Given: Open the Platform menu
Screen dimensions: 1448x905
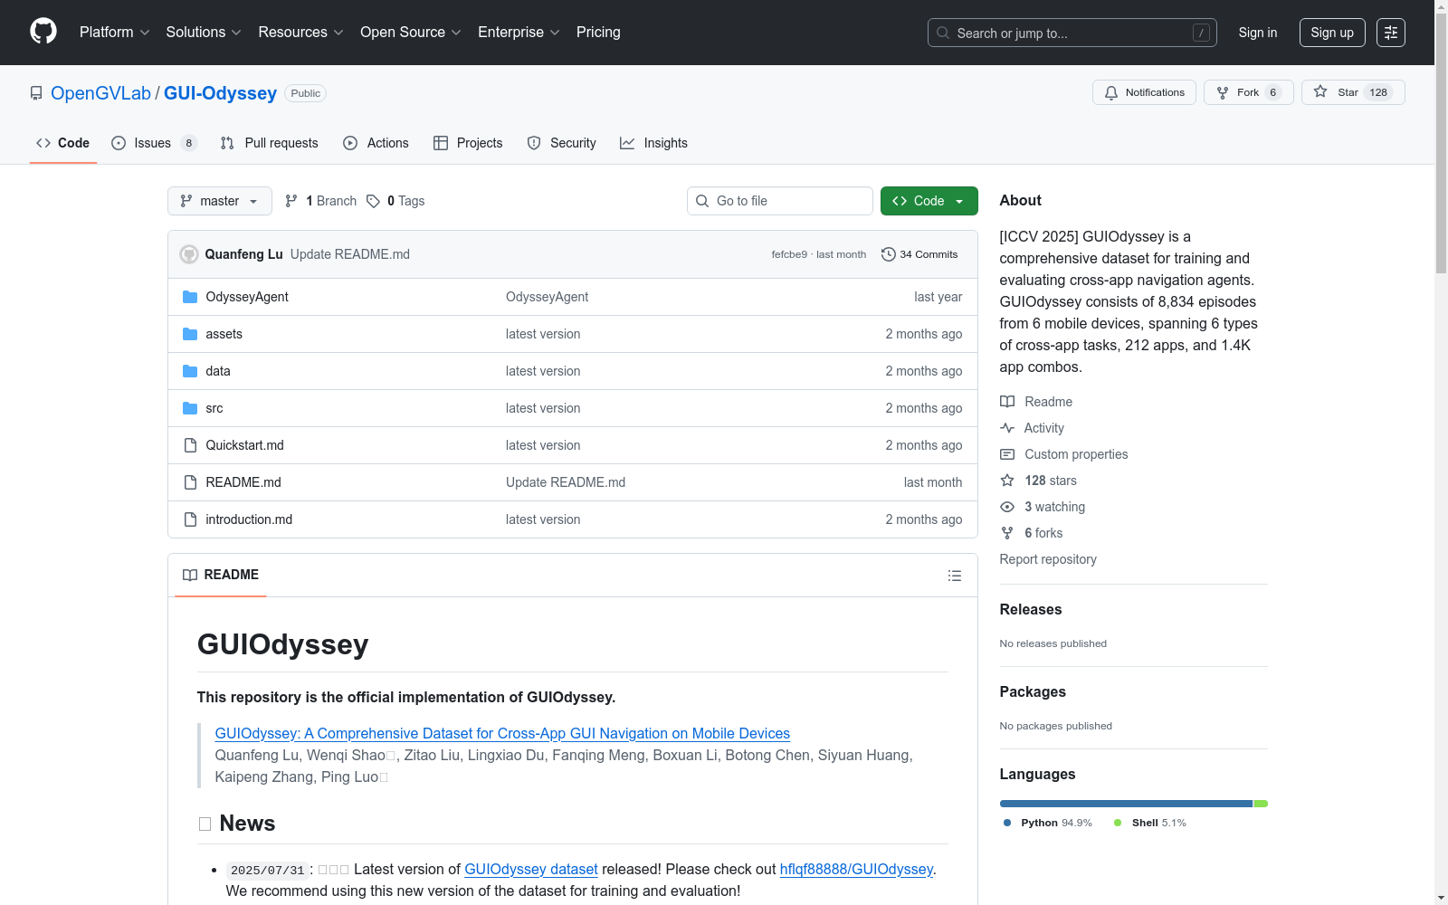Looking at the screenshot, I should (x=114, y=33).
